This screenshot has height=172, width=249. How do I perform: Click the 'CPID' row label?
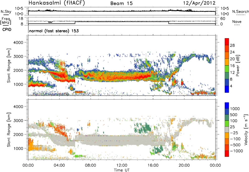coord(7,29)
